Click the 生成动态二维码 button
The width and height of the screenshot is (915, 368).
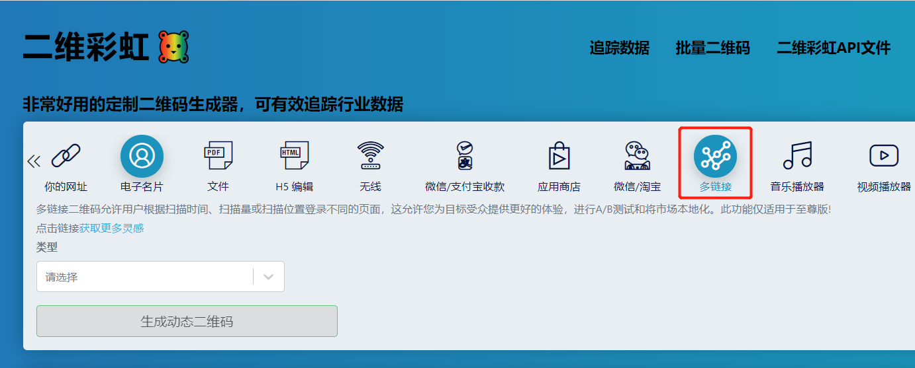(187, 321)
